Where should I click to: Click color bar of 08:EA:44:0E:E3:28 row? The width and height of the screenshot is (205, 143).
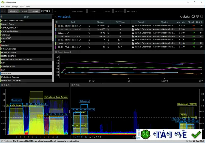pyautogui.click(x=56, y=36)
